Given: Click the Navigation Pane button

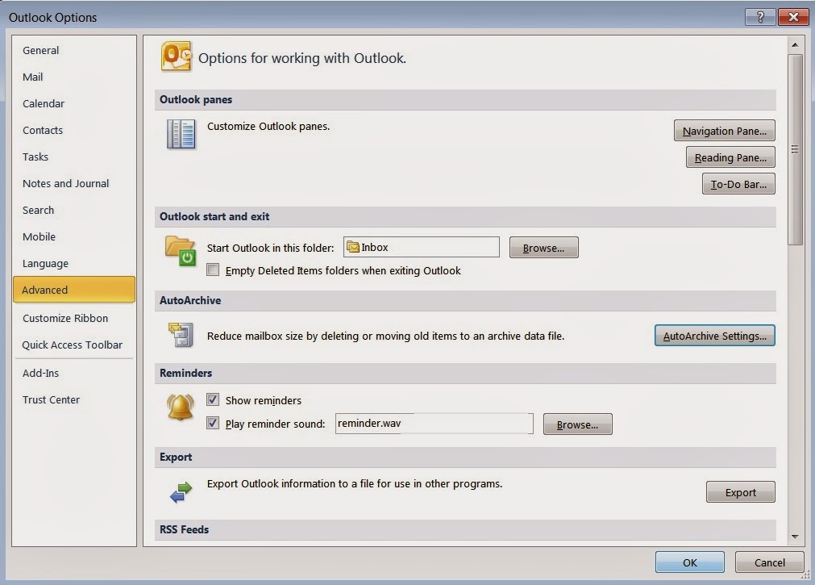Looking at the screenshot, I should (x=724, y=131).
